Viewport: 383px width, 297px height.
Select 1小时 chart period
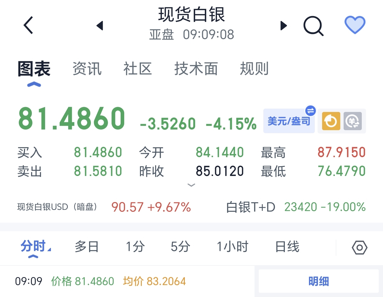click(x=232, y=247)
